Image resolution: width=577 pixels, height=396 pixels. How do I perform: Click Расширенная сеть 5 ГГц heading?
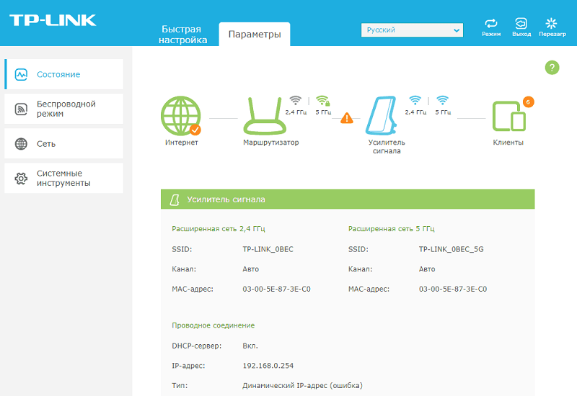pyautogui.click(x=391, y=229)
